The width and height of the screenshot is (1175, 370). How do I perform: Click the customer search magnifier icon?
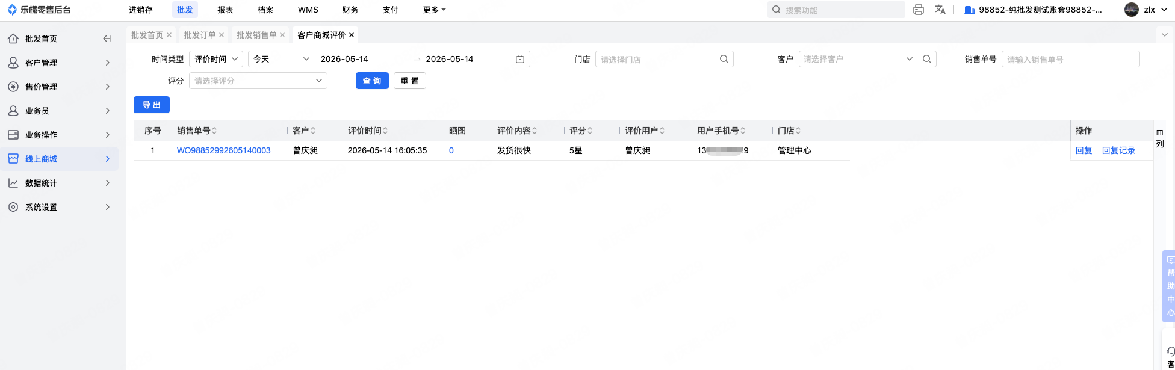(x=927, y=59)
